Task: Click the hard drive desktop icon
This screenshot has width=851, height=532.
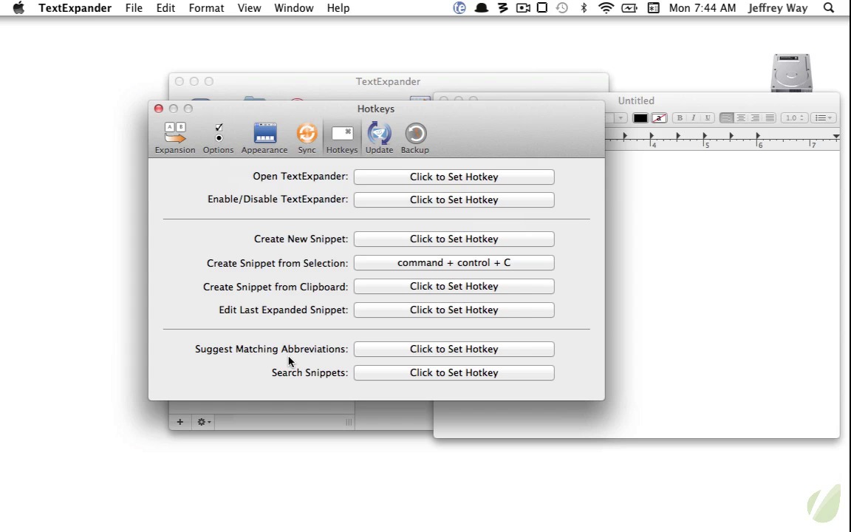Action: (x=791, y=72)
